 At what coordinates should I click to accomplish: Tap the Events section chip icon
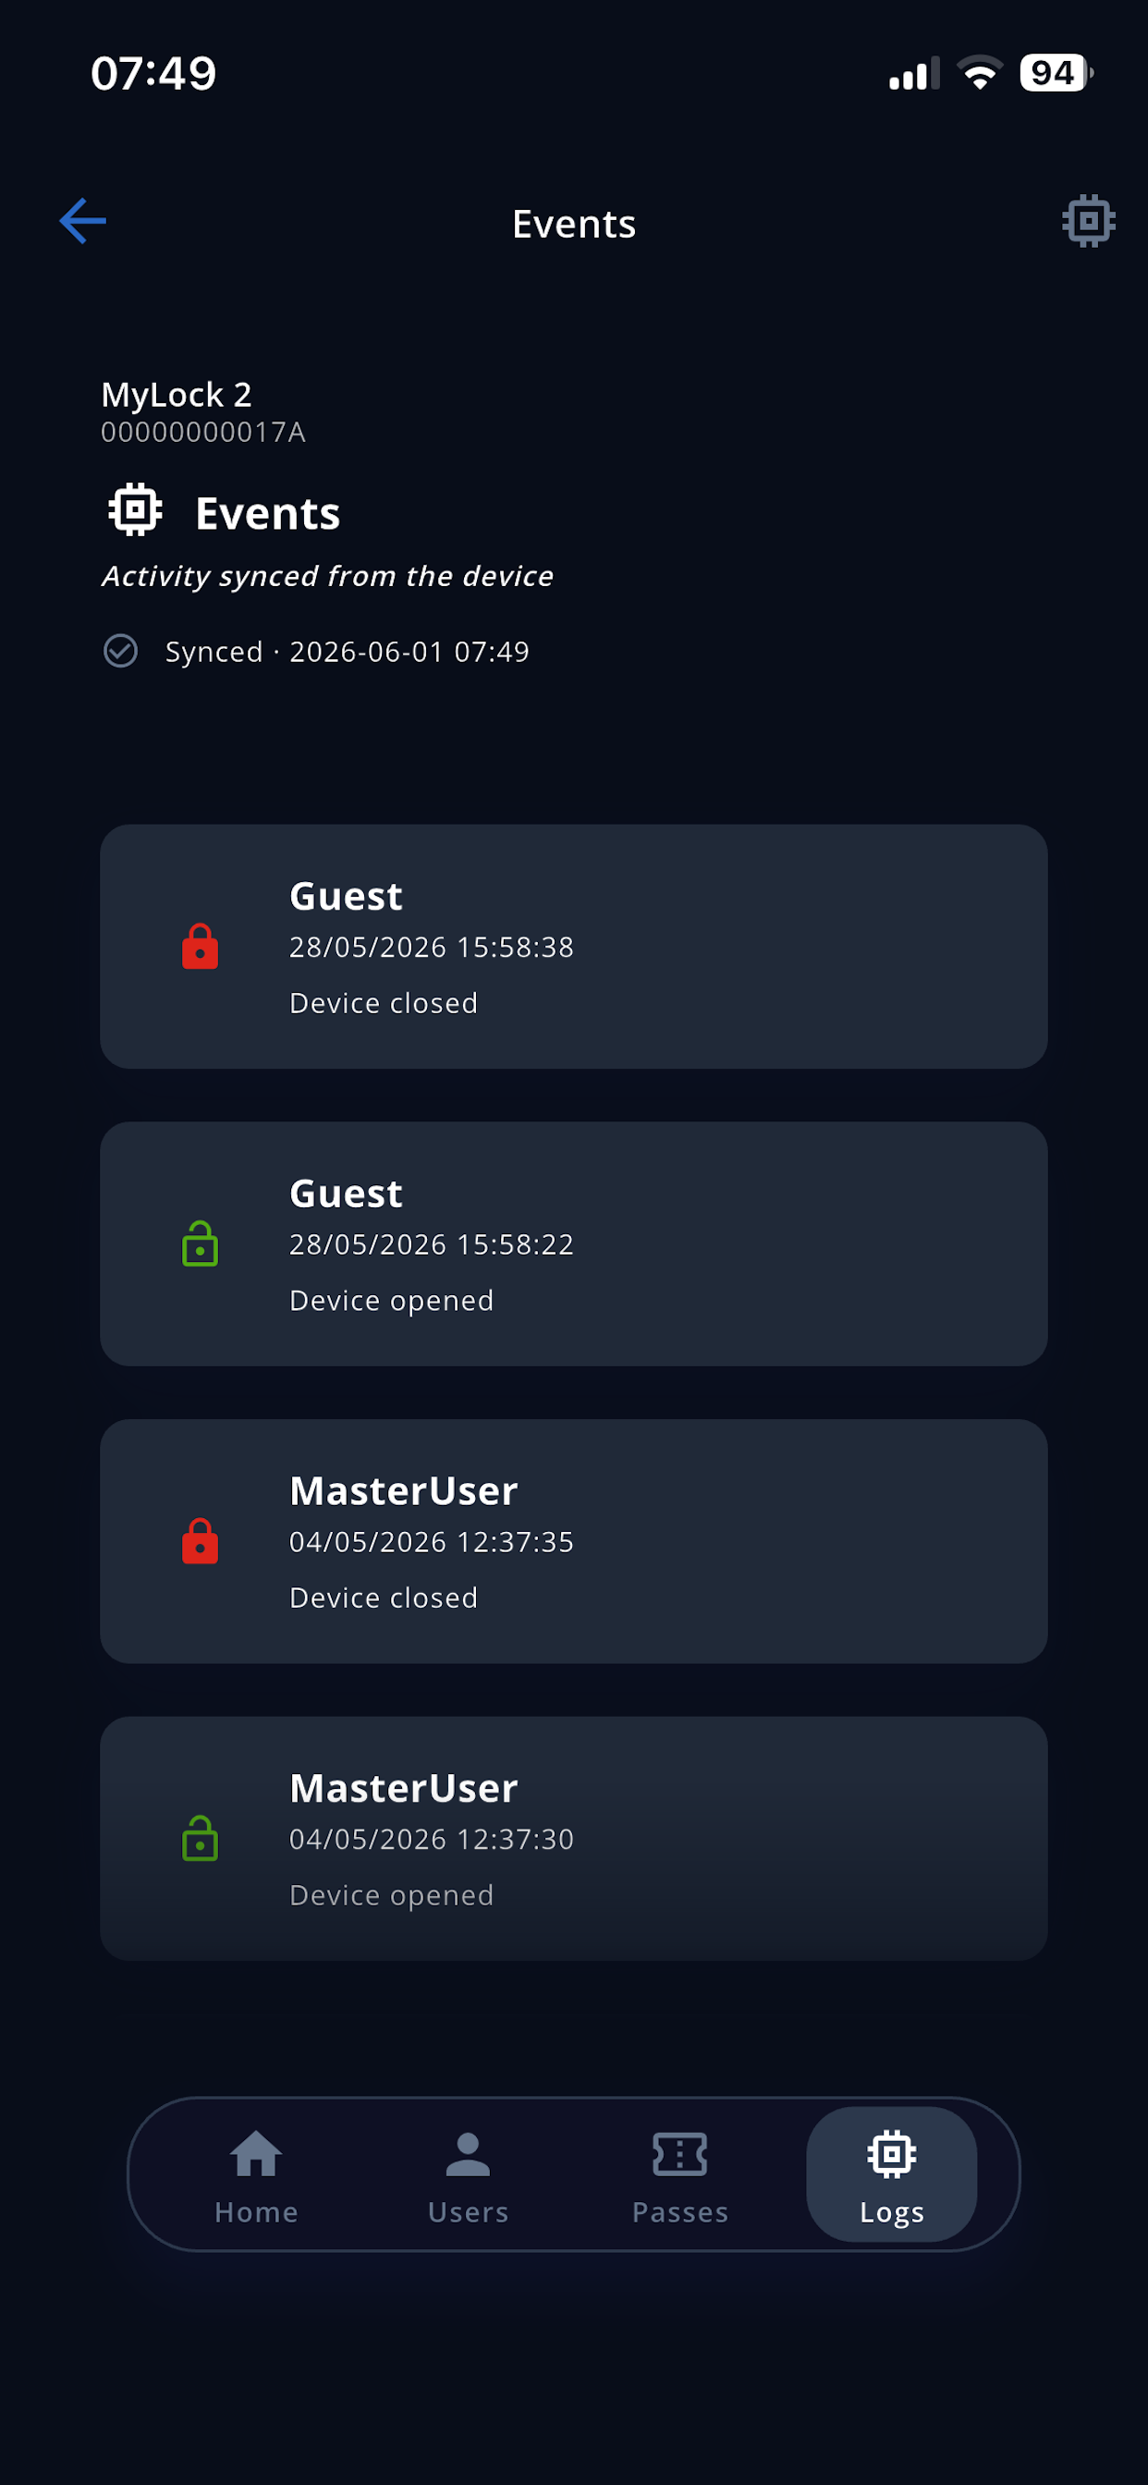[x=135, y=509]
